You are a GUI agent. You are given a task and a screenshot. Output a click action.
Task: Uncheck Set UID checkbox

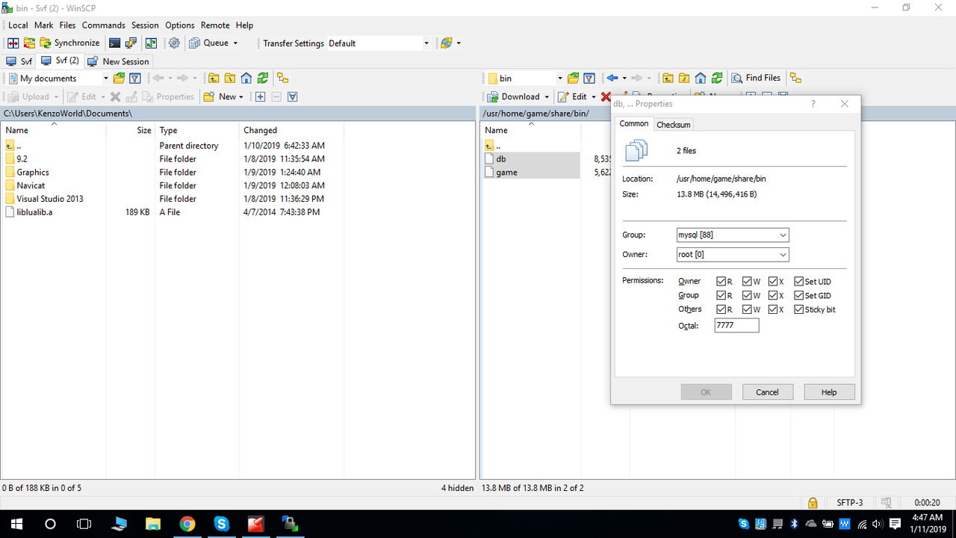click(x=799, y=282)
